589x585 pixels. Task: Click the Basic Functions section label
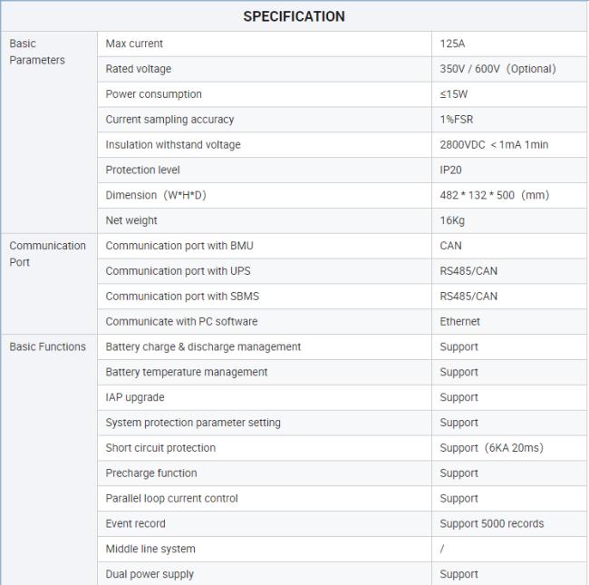coord(47,346)
